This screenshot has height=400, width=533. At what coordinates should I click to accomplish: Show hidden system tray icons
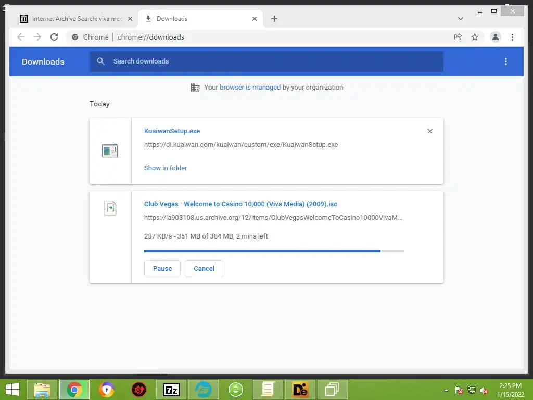[446, 390]
